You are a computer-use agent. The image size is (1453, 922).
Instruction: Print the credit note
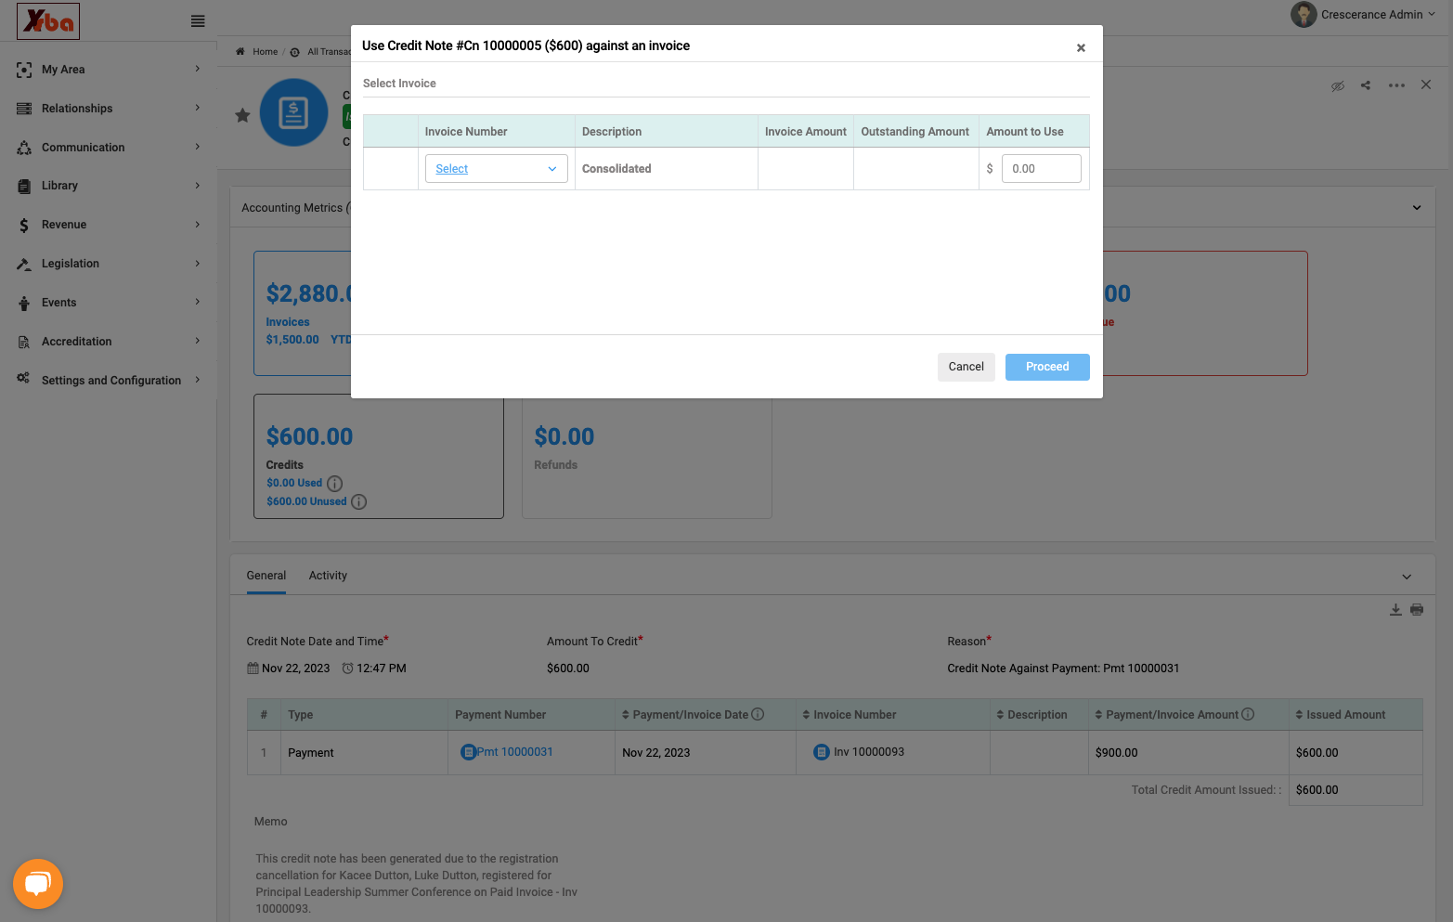pos(1417,610)
